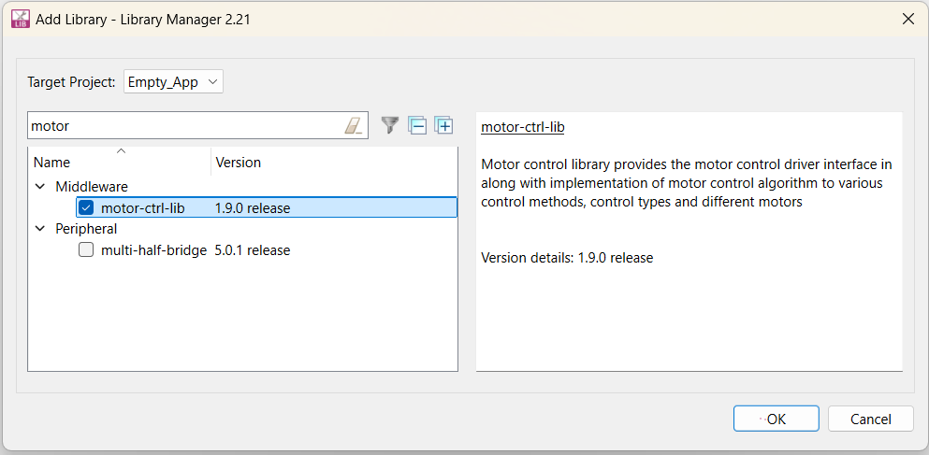Click the sort arrow above Name column
Image resolution: width=929 pixels, height=455 pixels.
click(x=121, y=151)
